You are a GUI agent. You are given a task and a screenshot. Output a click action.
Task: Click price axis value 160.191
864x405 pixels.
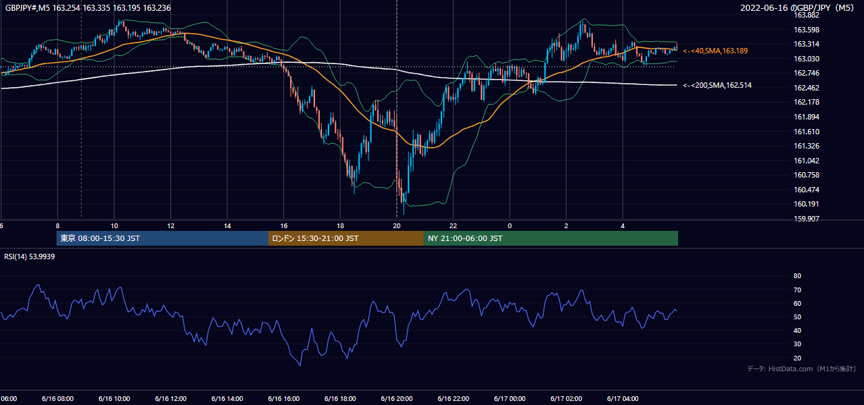coord(806,204)
